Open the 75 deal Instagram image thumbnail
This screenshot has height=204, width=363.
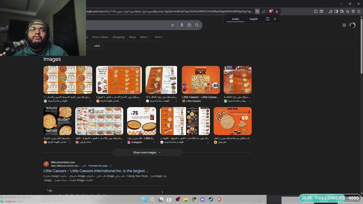coord(142,121)
